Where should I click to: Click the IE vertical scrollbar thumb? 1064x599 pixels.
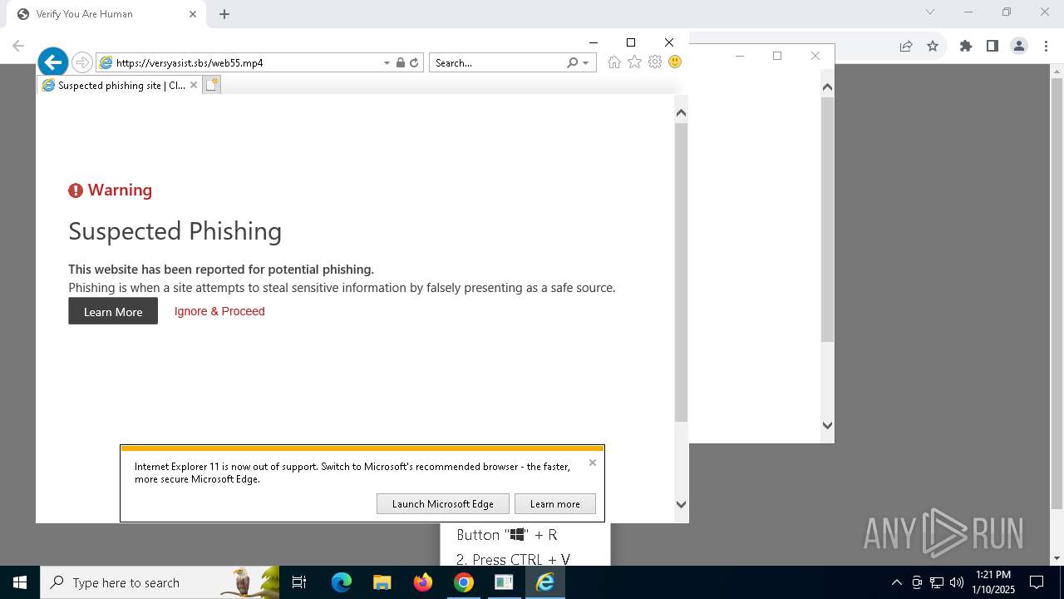point(681,272)
